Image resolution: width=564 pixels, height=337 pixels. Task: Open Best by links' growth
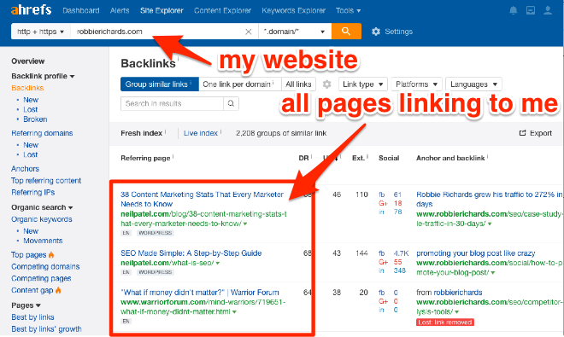pos(46,329)
